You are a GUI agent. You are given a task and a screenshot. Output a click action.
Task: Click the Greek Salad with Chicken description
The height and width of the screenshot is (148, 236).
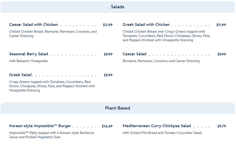166,36
